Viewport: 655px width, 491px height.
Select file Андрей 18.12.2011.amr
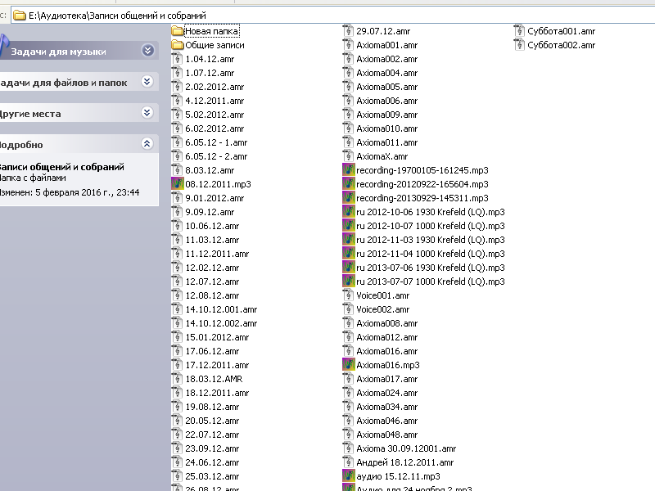tap(404, 462)
